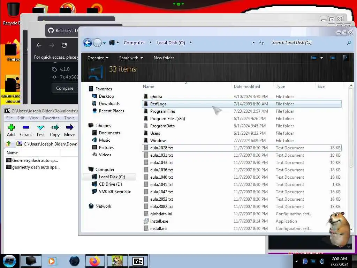Click the search magnifier icon
This screenshot has width=357, height=268.
point(349,43)
